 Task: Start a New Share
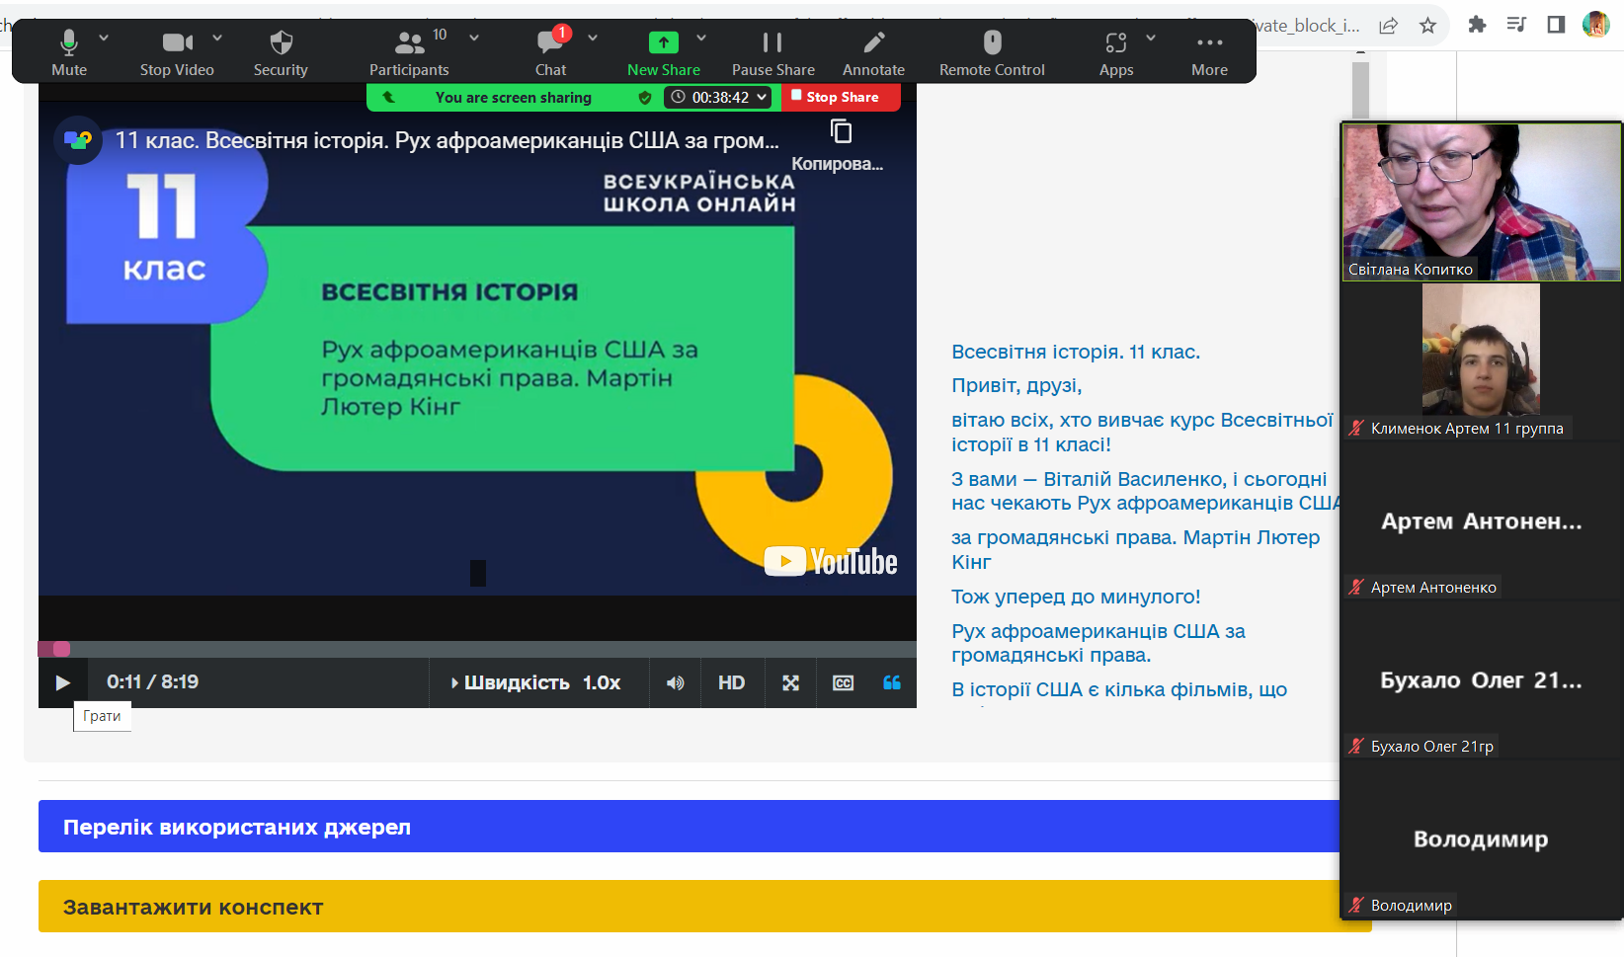coord(663,51)
